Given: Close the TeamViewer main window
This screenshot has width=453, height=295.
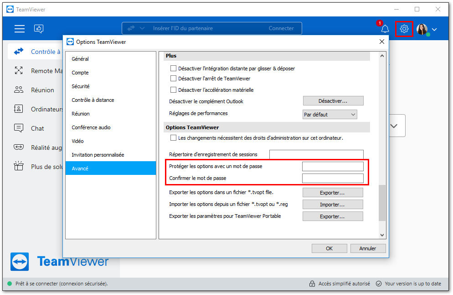Looking at the screenshot, I should coord(438,9).
